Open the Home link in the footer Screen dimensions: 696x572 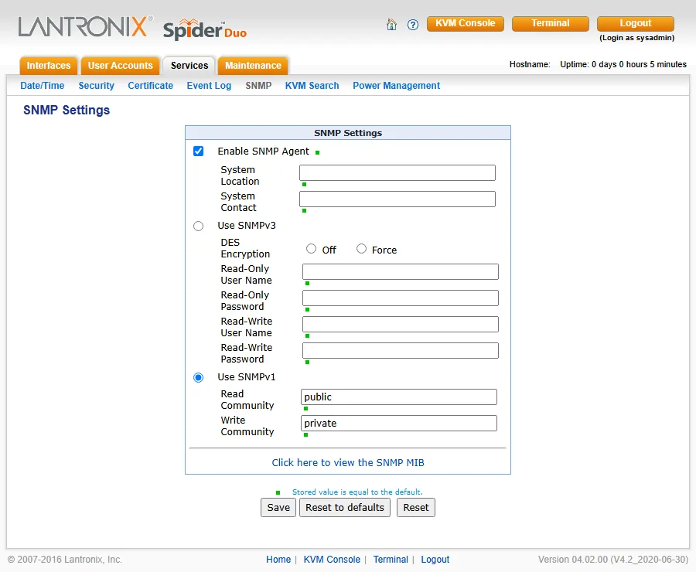[278, 560]
